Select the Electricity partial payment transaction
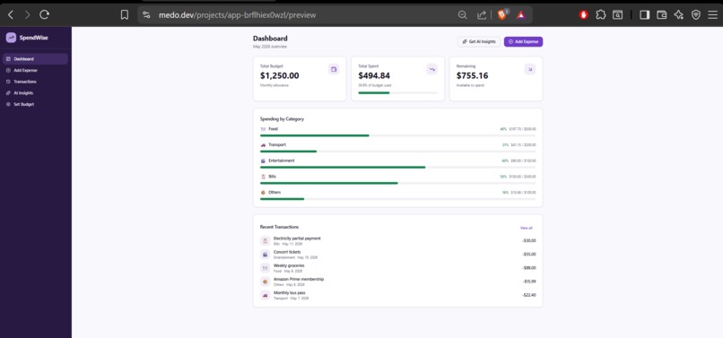723x338 pixels. [x=398, y=240]
